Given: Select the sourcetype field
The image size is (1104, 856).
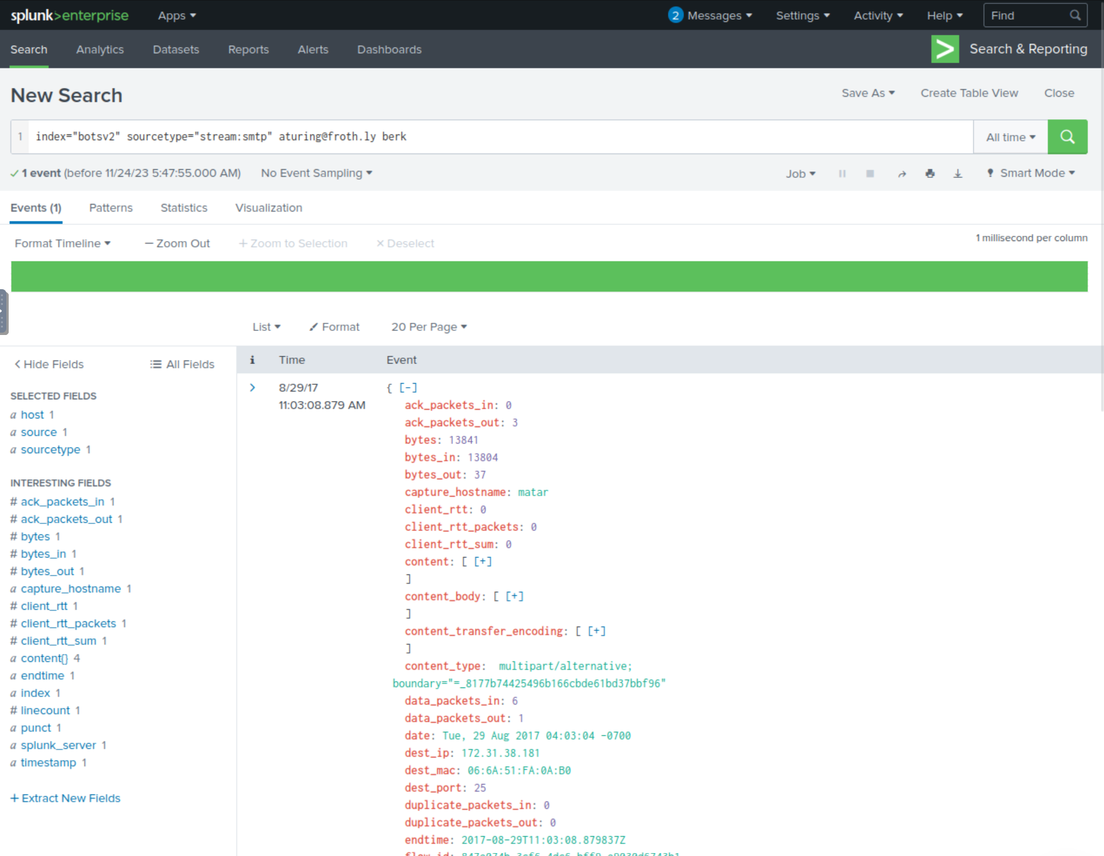Looking at the screenshot, I should point(51,450).
